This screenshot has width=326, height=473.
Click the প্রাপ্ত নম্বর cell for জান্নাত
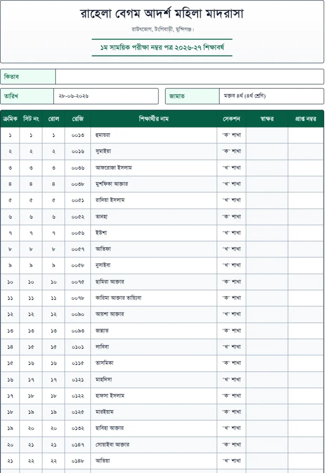(x=306, y=331)
